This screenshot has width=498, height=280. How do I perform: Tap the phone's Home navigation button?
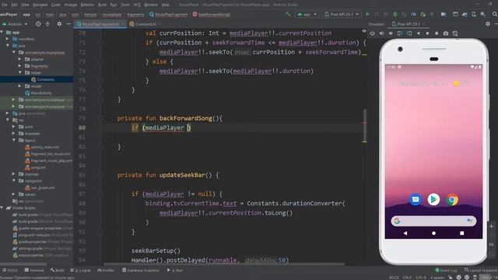pos(434,233)
